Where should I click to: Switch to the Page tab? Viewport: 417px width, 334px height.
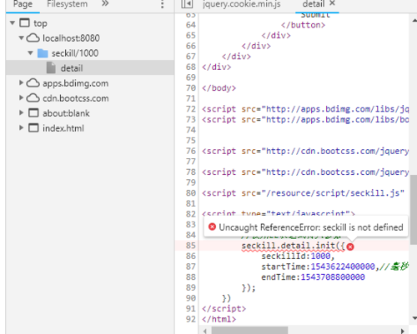coord(23,4)
